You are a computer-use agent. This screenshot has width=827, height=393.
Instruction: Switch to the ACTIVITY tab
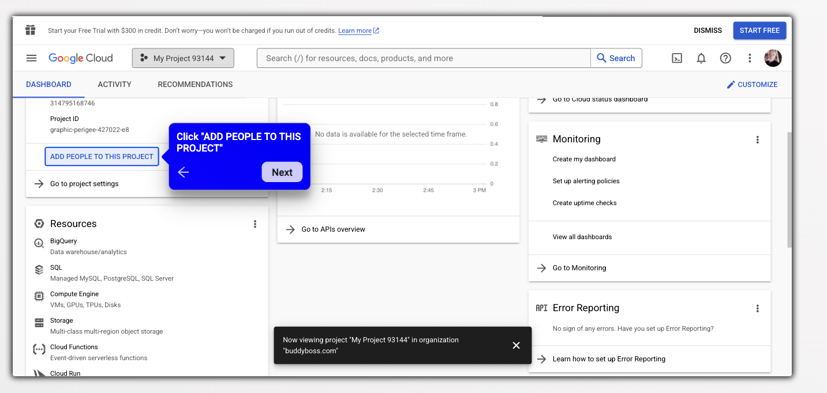115,84
